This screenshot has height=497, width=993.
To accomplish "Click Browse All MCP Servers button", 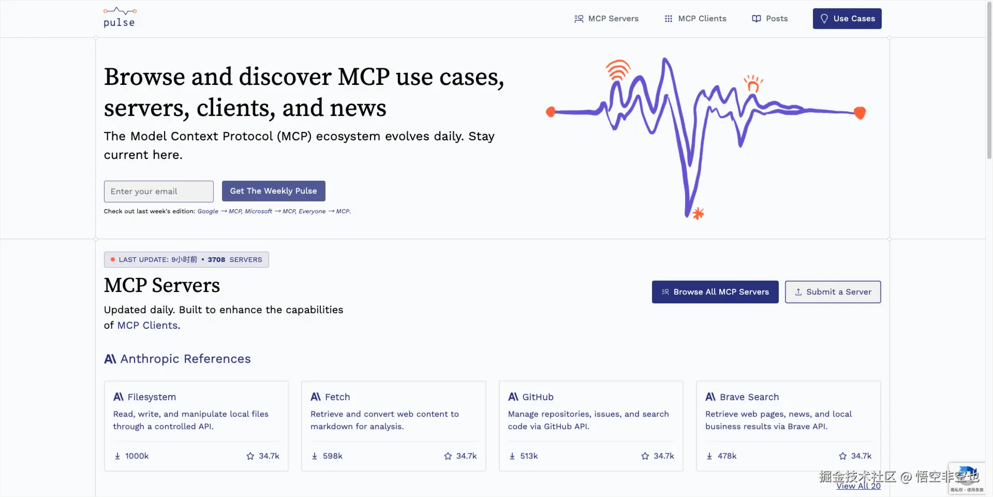I will pos(715,292).
